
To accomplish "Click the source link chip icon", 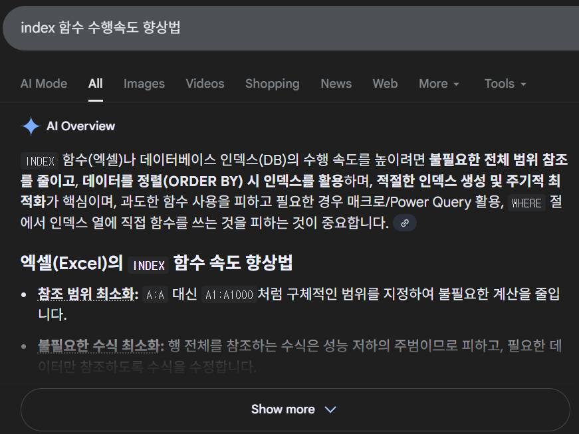I will click(405, 223).
